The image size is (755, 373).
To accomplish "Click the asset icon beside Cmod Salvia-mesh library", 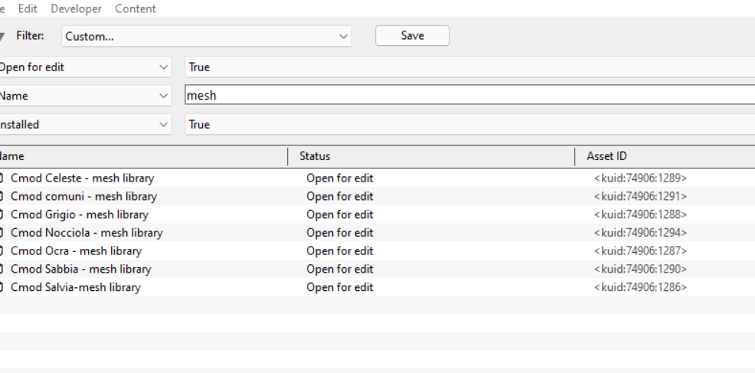I will pyautogui.click(x=1, y=287).
